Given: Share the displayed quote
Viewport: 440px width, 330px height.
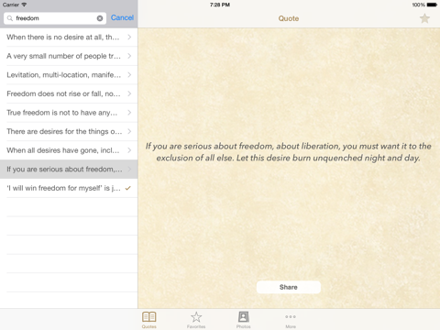Looking at the screenshot, I should coord(289,287).
